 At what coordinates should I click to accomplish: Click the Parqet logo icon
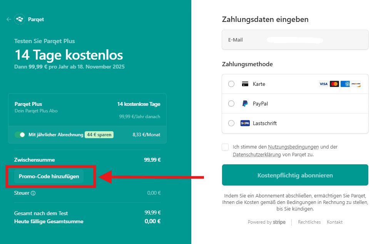(20, 19)
